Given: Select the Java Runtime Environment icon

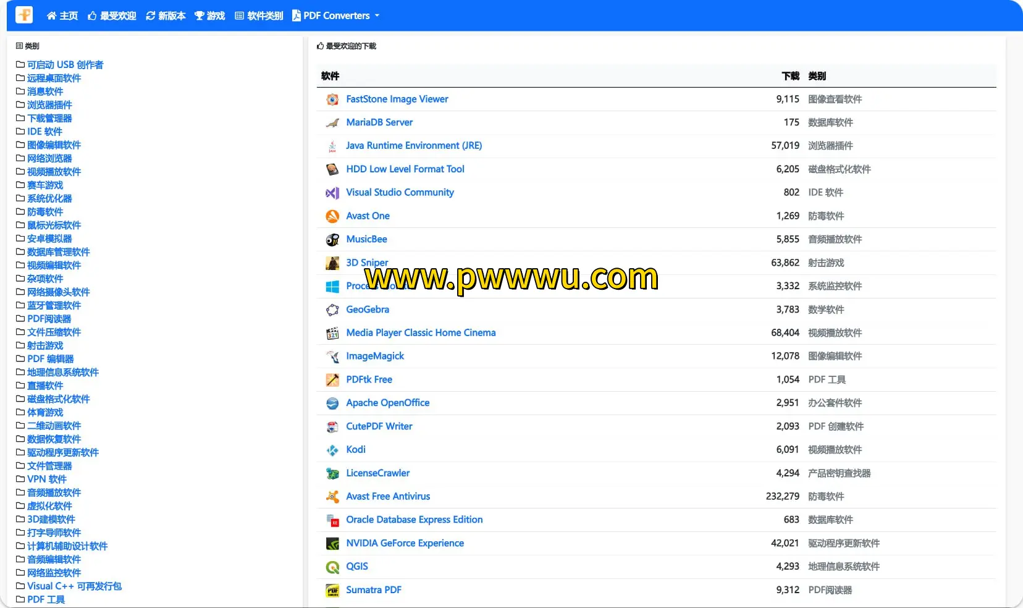Looking at the screenshot, I should pos(332,146).
